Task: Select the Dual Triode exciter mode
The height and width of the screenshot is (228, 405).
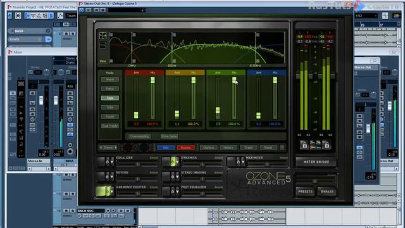Action: (110, 126)
